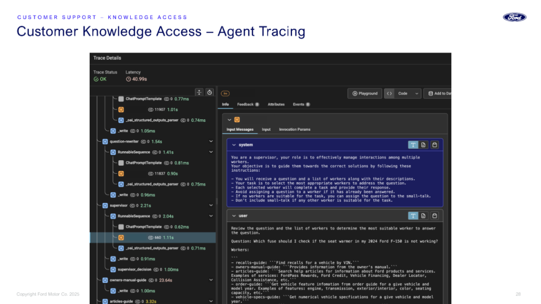Open the span in Playground
Screen dimensions: 541x304
365,94
